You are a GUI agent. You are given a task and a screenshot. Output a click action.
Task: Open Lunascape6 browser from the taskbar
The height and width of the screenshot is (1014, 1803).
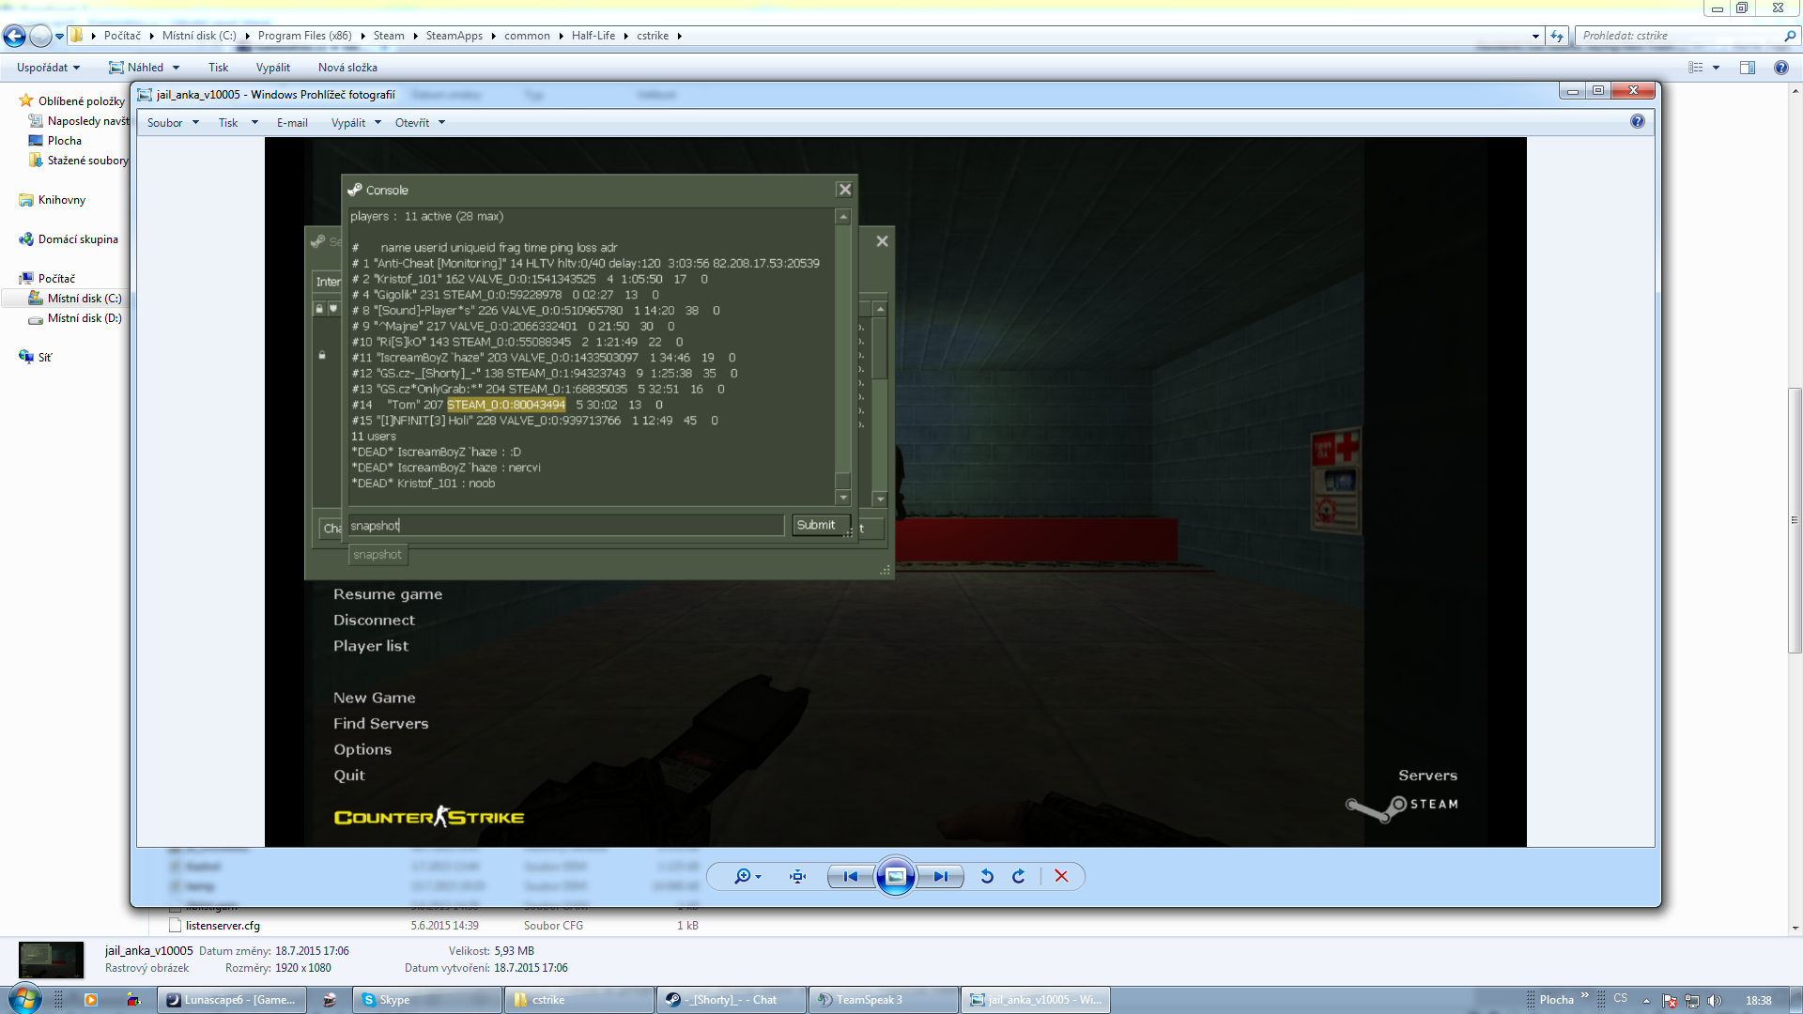(232, 1000)
